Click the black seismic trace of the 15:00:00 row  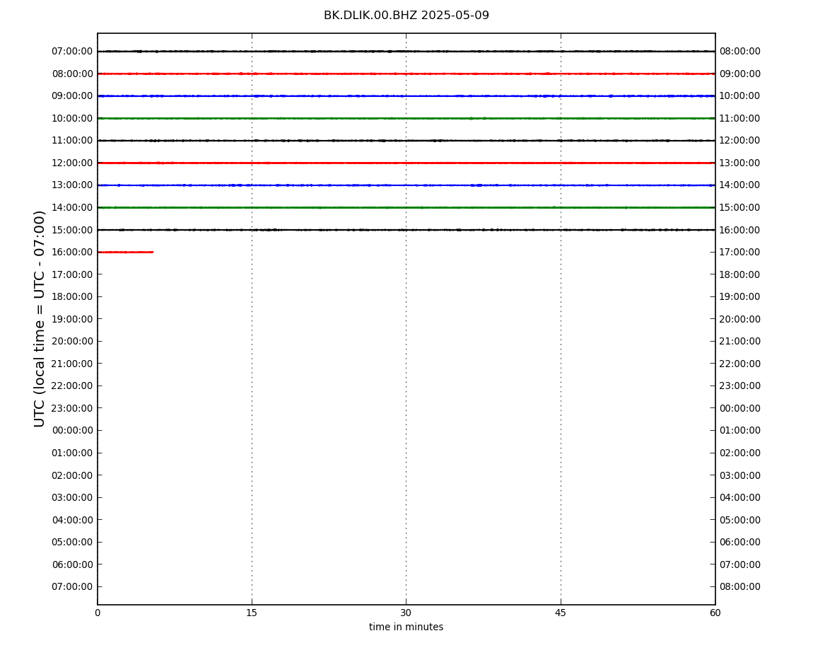tap(406, 230)
